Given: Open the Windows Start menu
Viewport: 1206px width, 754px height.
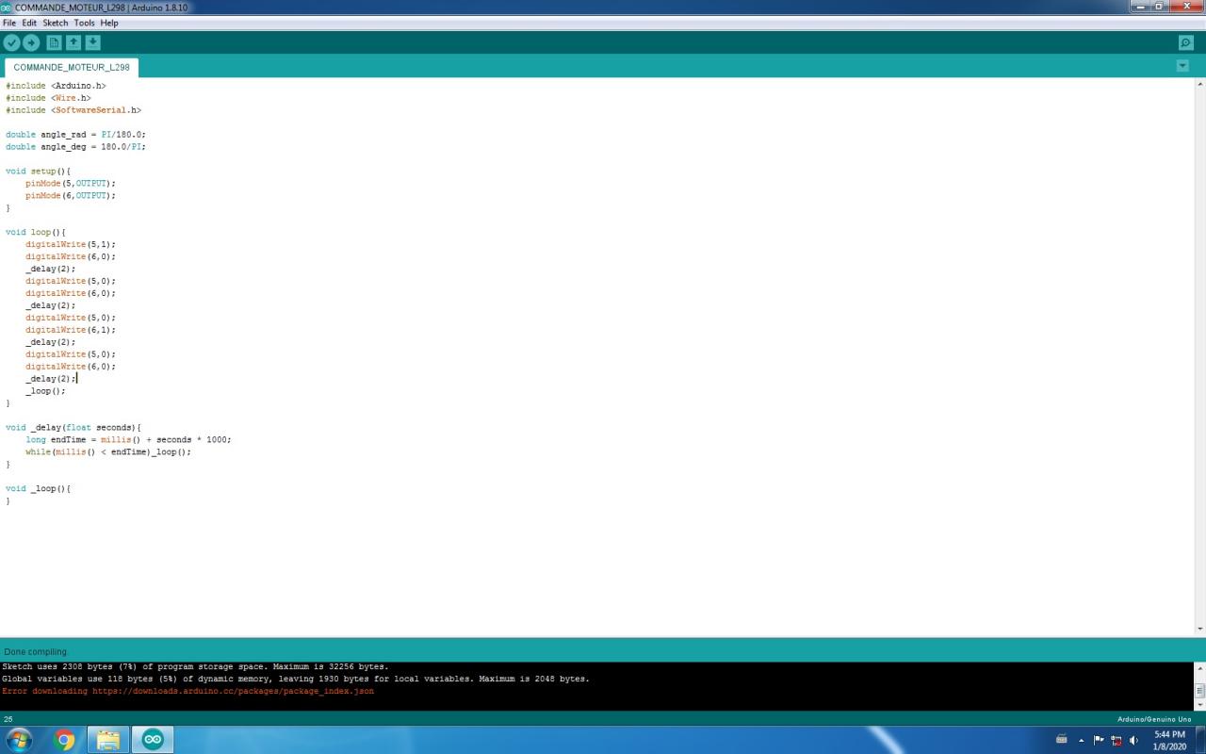Looking at the screenshot, I should tap(19, 740).
